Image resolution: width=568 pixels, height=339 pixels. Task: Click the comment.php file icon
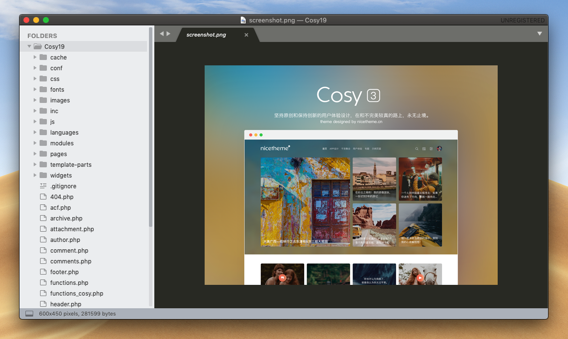pos(43,250)
